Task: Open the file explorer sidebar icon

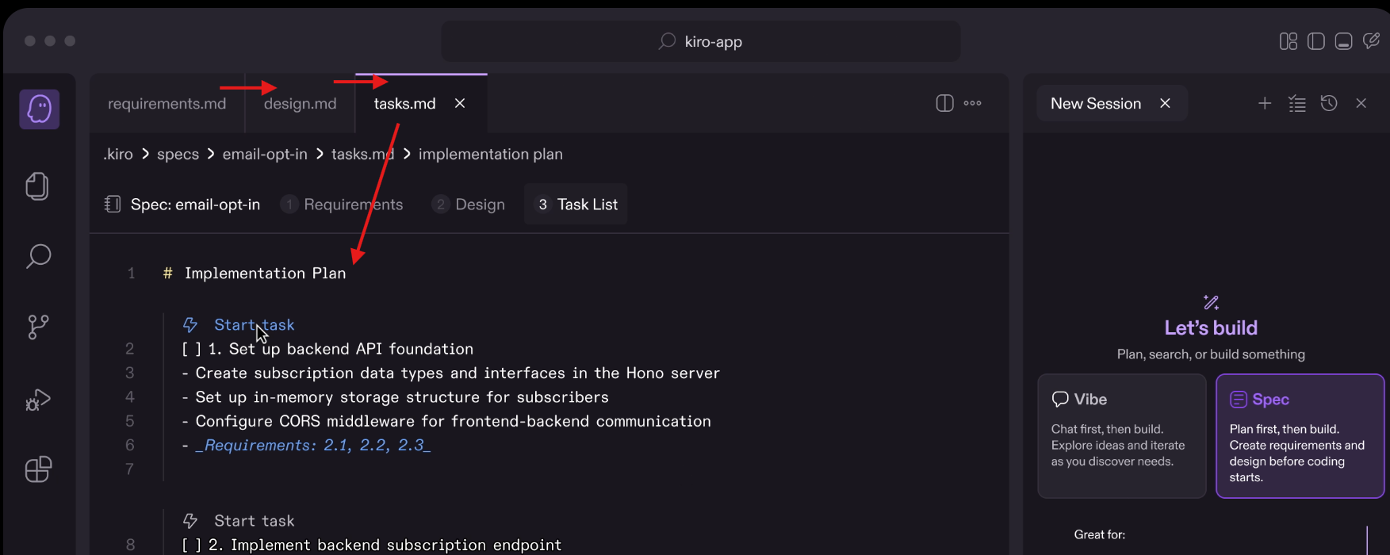Action: (x=36, y=186)
